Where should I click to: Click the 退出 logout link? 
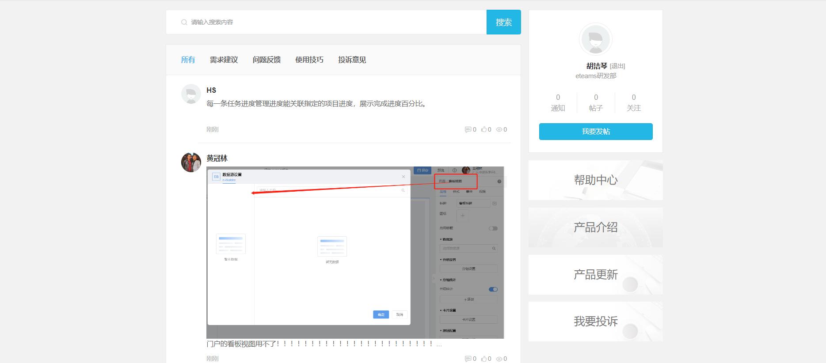pos(617,66)
